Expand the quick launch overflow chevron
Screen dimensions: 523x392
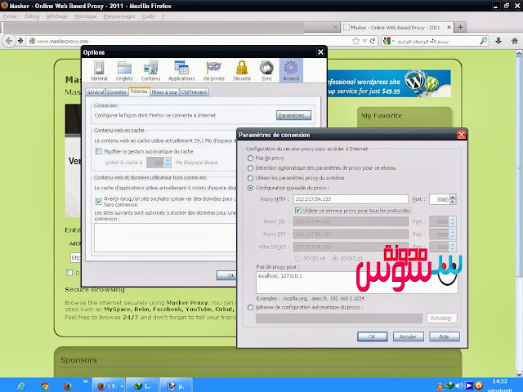(85, 381)
